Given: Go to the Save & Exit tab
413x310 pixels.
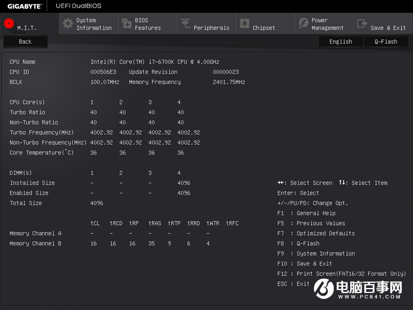Looking at the screenshot, I should pos(388,28).
